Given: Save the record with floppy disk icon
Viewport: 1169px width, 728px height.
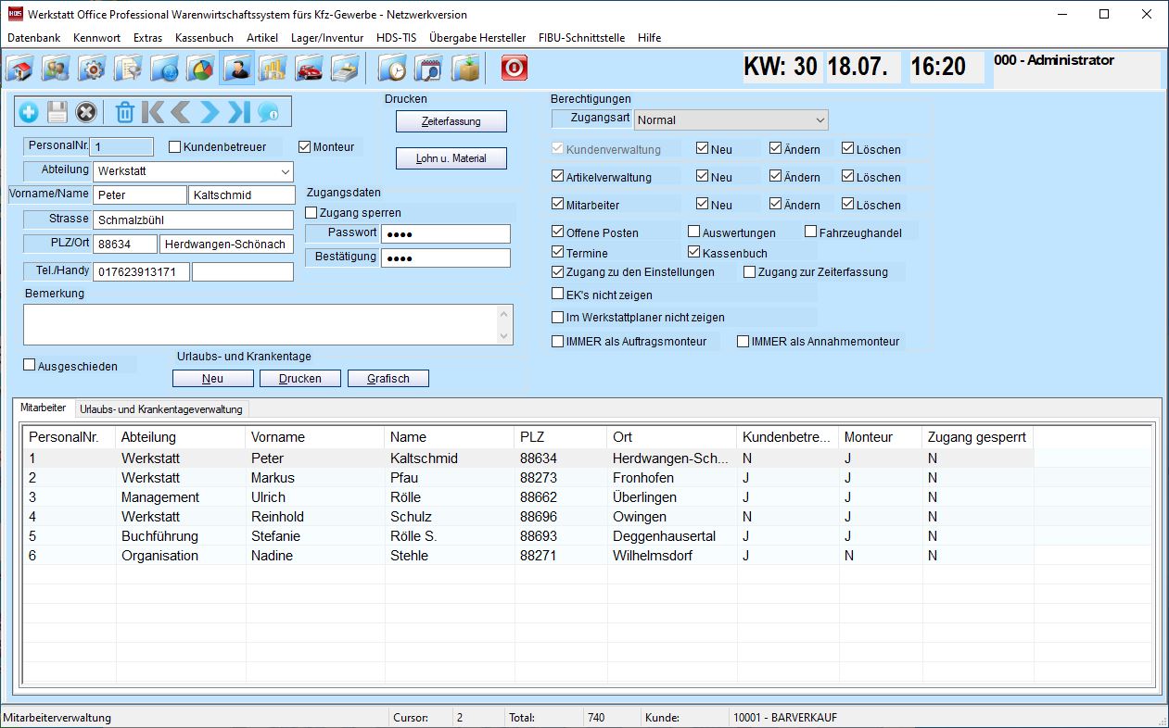Looking at the screenshot, I should coord(57,112).
